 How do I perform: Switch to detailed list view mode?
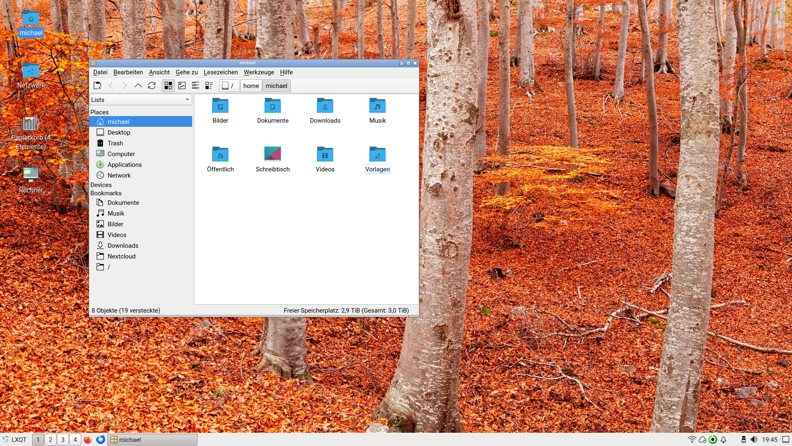click(209, 85)
